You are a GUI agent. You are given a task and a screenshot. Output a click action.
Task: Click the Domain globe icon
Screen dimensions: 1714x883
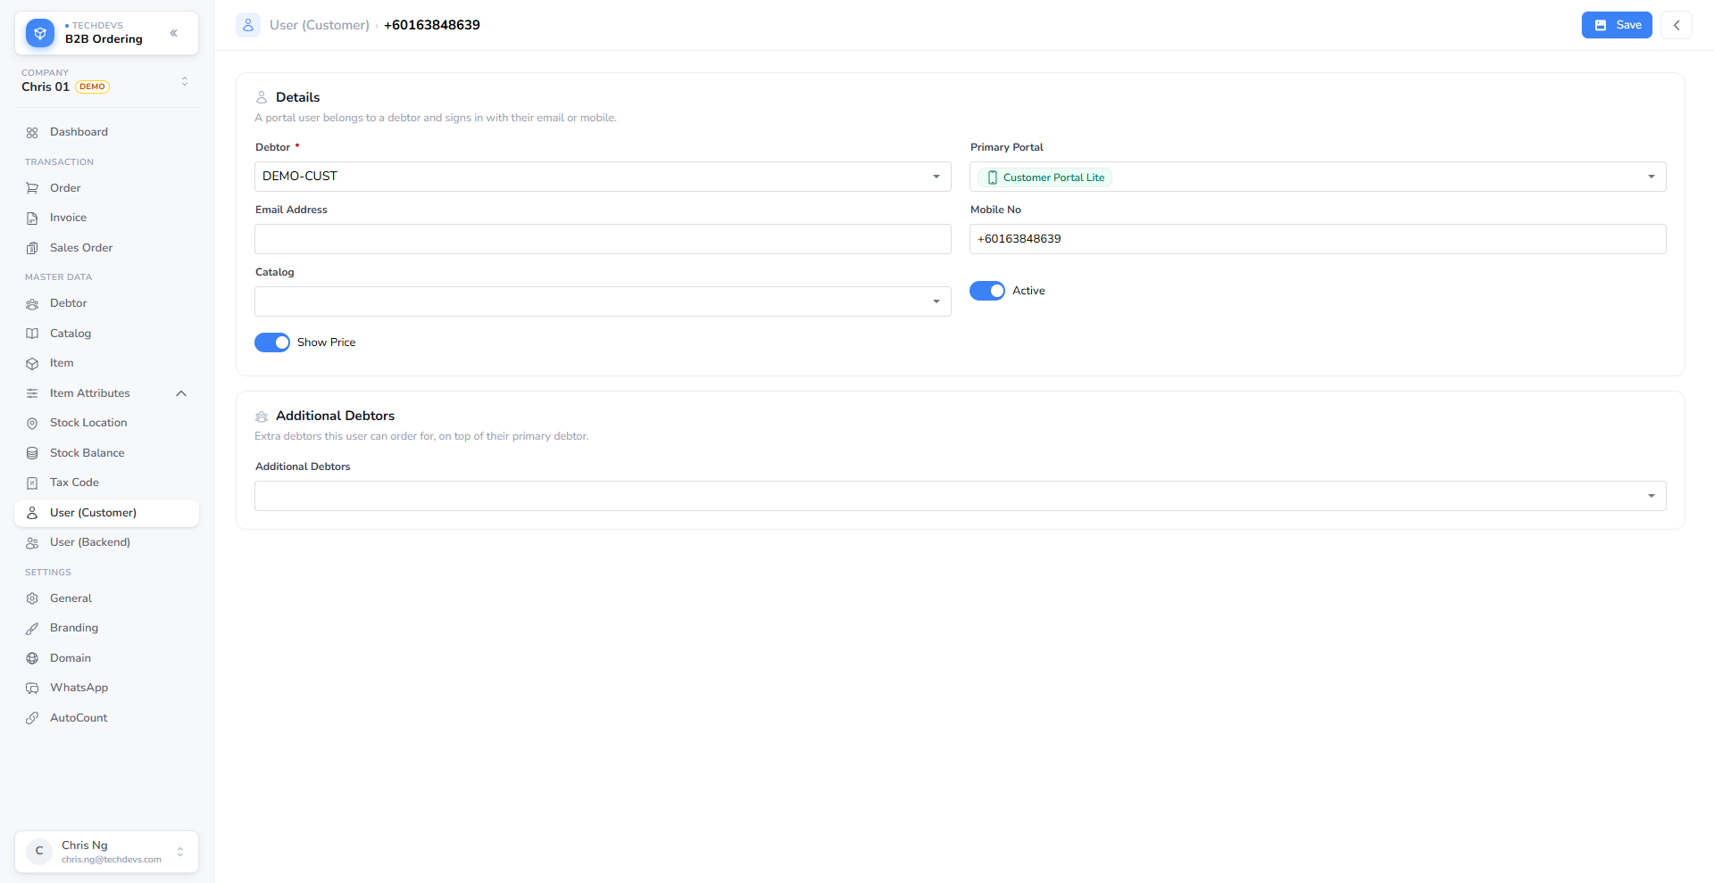tap(32, 658)
